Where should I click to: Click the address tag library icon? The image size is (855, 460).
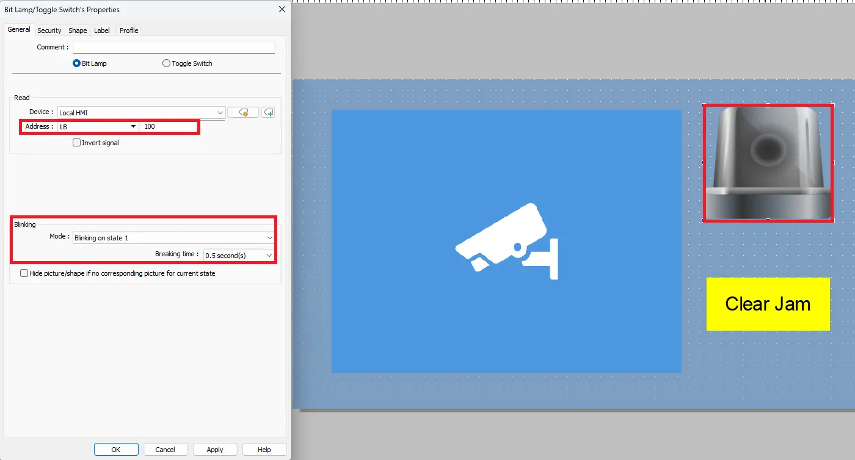tap(243, 112)
